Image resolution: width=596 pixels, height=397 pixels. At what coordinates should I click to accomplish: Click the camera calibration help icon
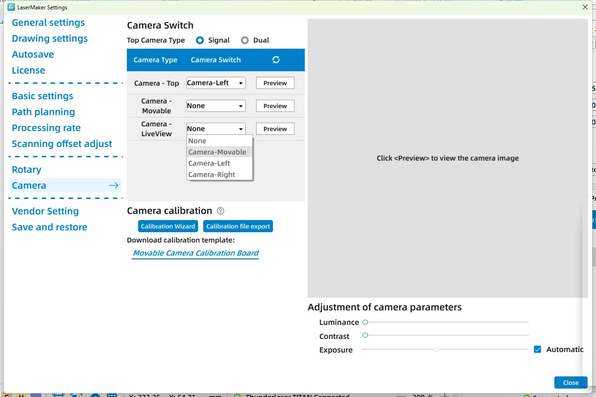click(x=221, y=211)
